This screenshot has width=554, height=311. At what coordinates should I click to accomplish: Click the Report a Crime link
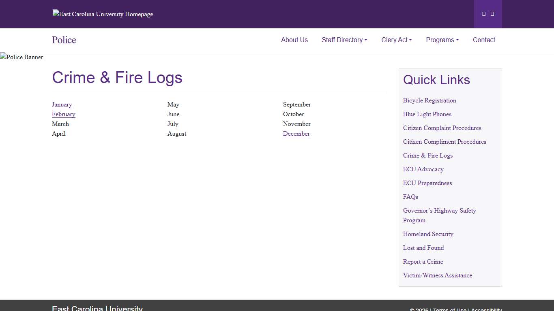pyautogui.click(x=423, y=262)
